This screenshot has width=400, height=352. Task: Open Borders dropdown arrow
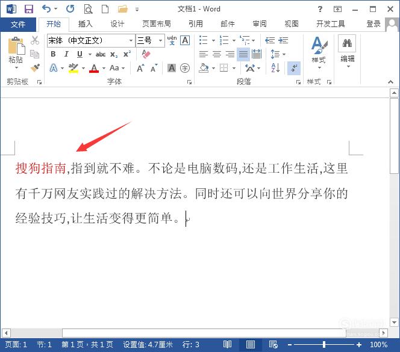(234, 68)
